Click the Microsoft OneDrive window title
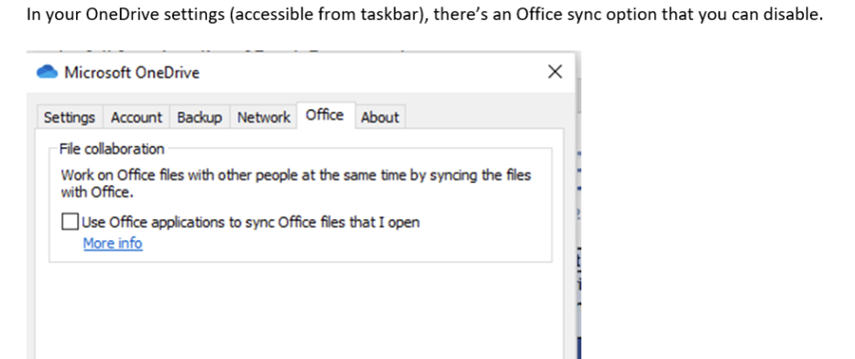This screenshot has width=855, height=359. click(132, 72)
